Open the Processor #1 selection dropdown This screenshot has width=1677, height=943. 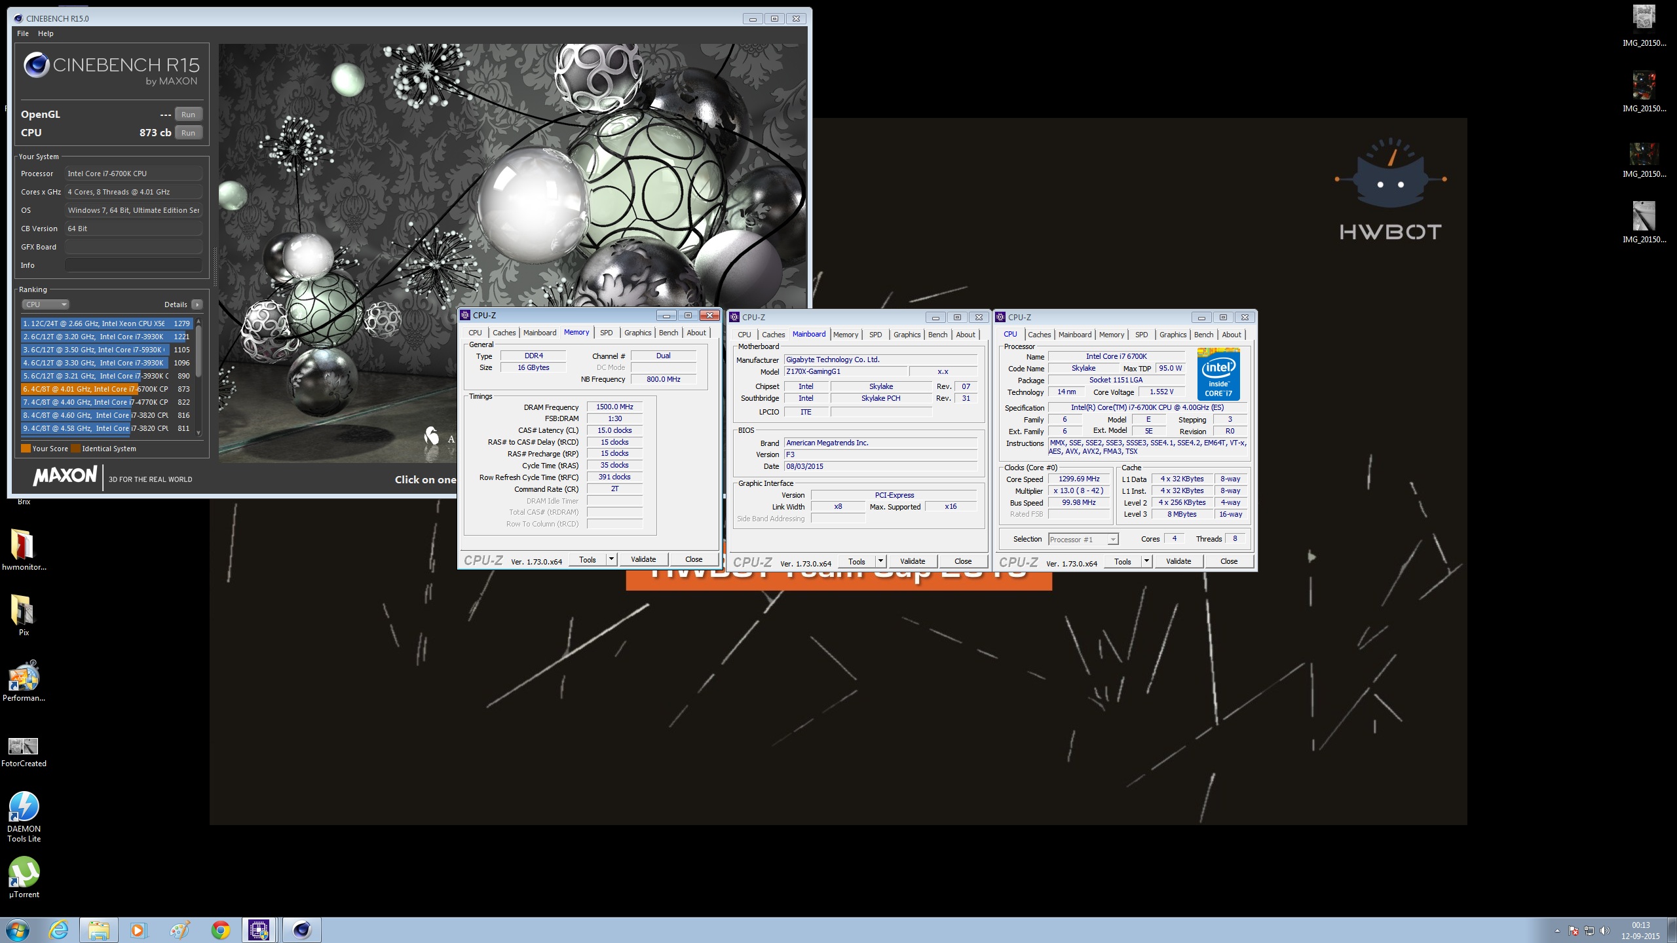pos(1083,540)
